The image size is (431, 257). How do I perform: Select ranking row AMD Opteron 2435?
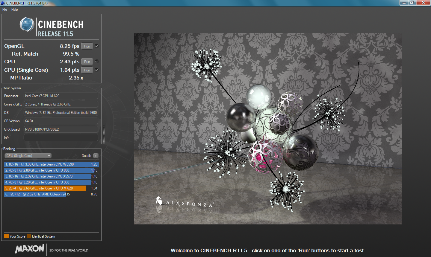pos(51,194)
